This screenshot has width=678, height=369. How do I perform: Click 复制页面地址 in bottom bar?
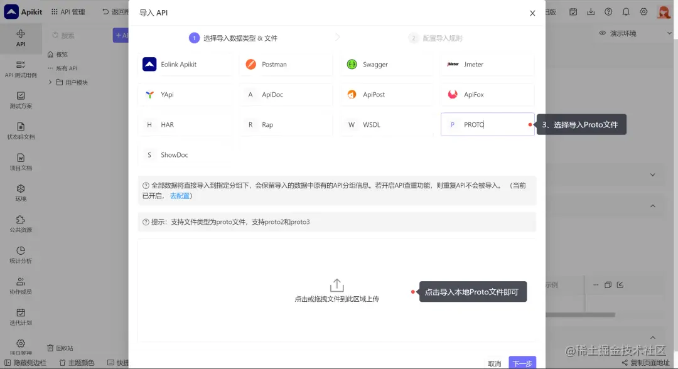pos(646,363)
